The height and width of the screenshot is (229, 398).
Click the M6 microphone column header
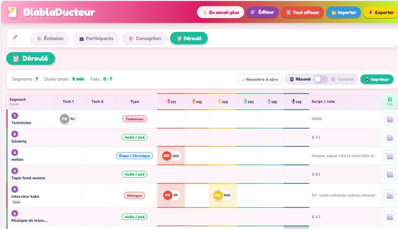click(297, 102)
